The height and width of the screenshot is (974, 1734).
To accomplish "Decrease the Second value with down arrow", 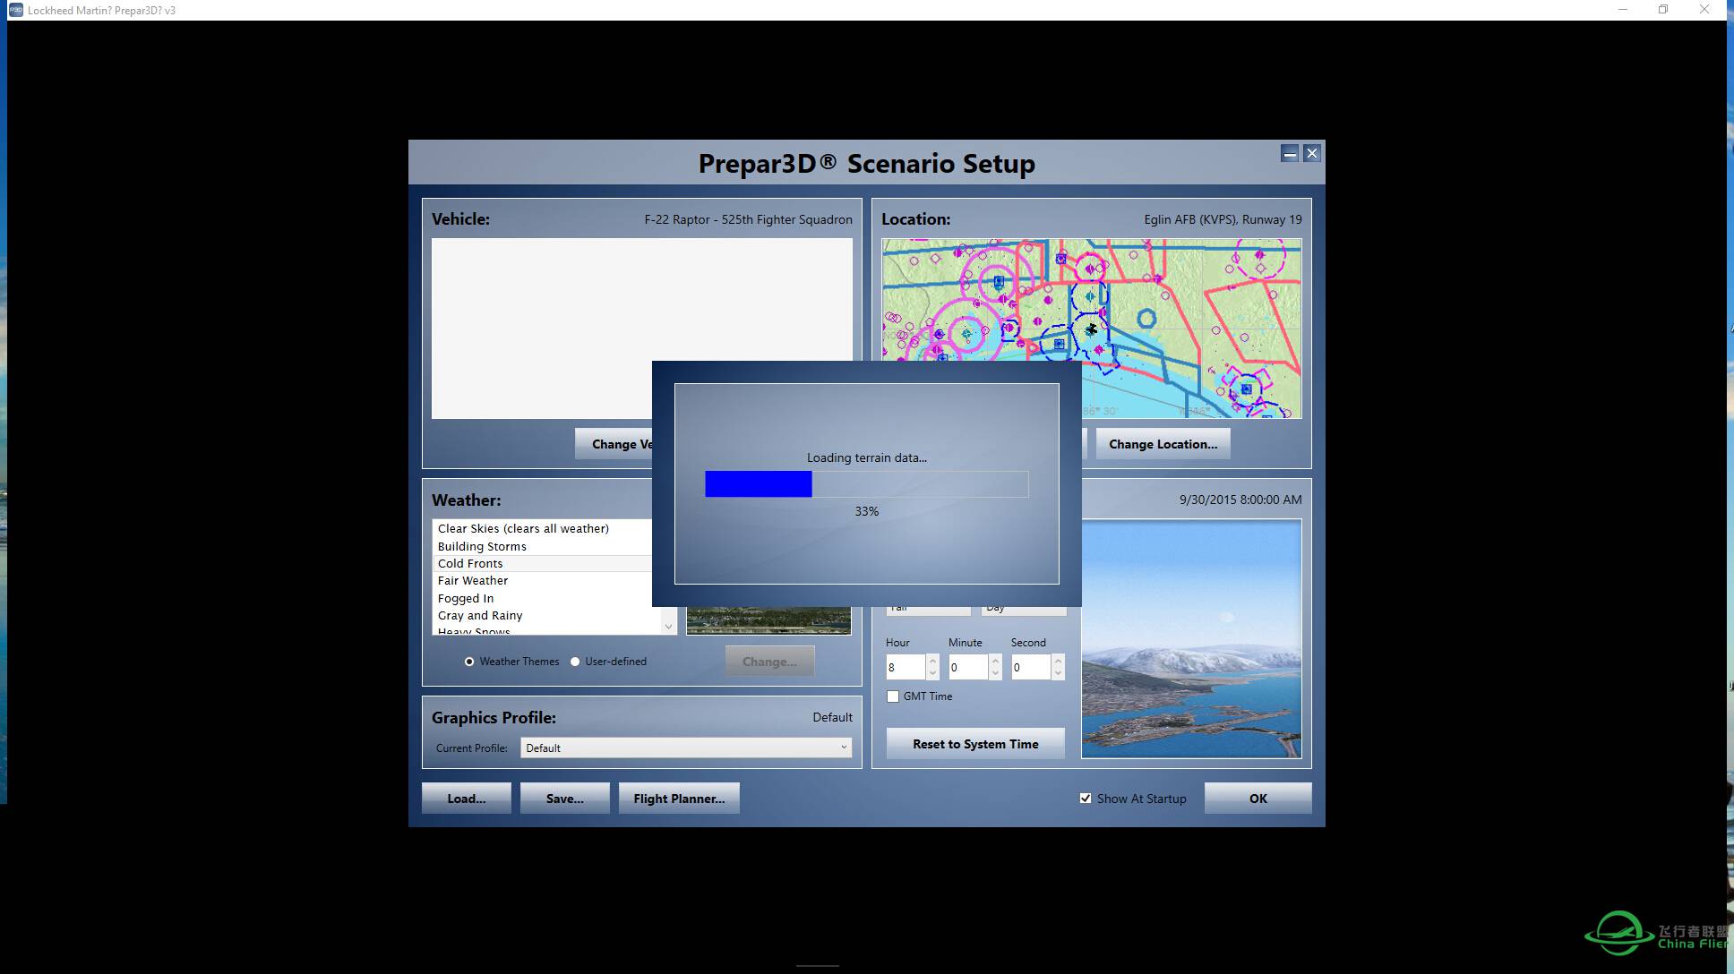I will [1058, 673].
